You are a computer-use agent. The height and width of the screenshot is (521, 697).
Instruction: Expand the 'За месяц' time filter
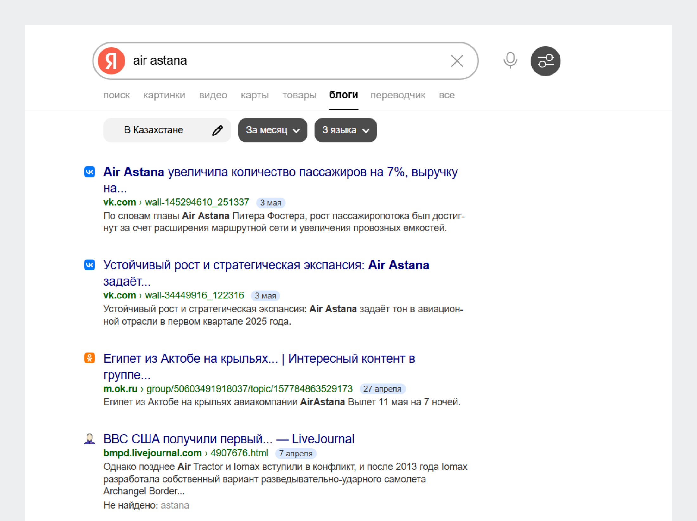(x=273, y=130)
